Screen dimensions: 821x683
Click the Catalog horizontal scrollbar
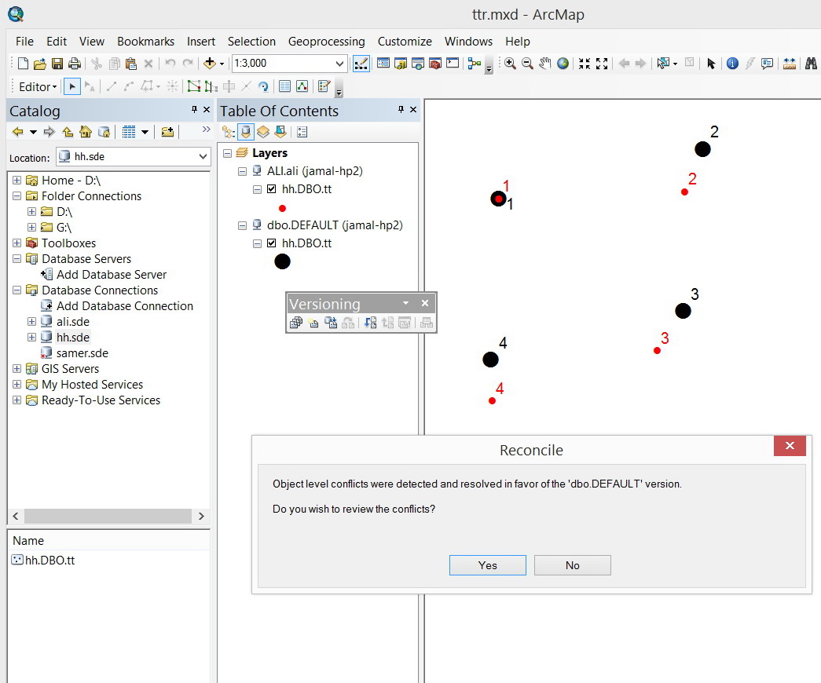[108, 516]
